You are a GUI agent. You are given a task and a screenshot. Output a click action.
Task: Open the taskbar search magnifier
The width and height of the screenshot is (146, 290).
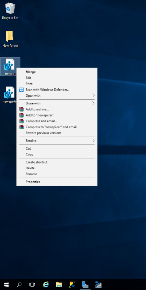19,284
